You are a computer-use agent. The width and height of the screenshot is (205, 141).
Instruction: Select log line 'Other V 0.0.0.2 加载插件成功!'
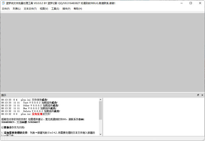click(30, 106)
